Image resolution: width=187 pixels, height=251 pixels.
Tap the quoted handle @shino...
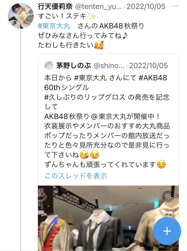tap(109, 66)
